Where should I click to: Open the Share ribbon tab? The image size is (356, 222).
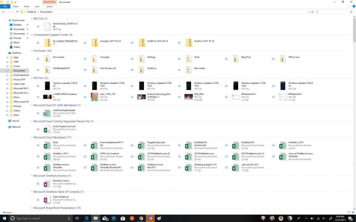pos(26,7)
